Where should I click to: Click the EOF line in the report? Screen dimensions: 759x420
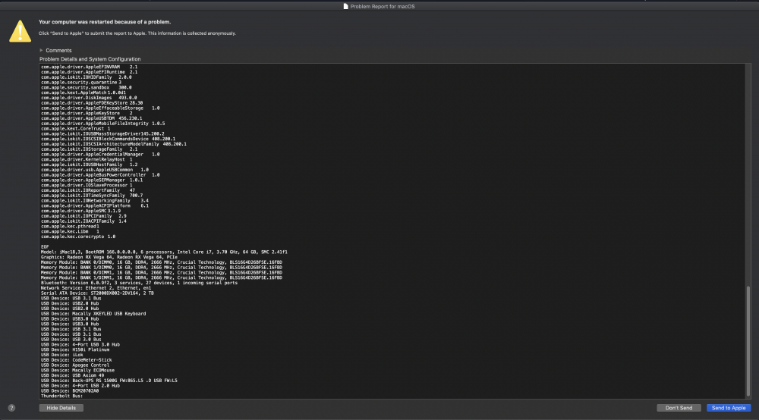click(45, 247)
